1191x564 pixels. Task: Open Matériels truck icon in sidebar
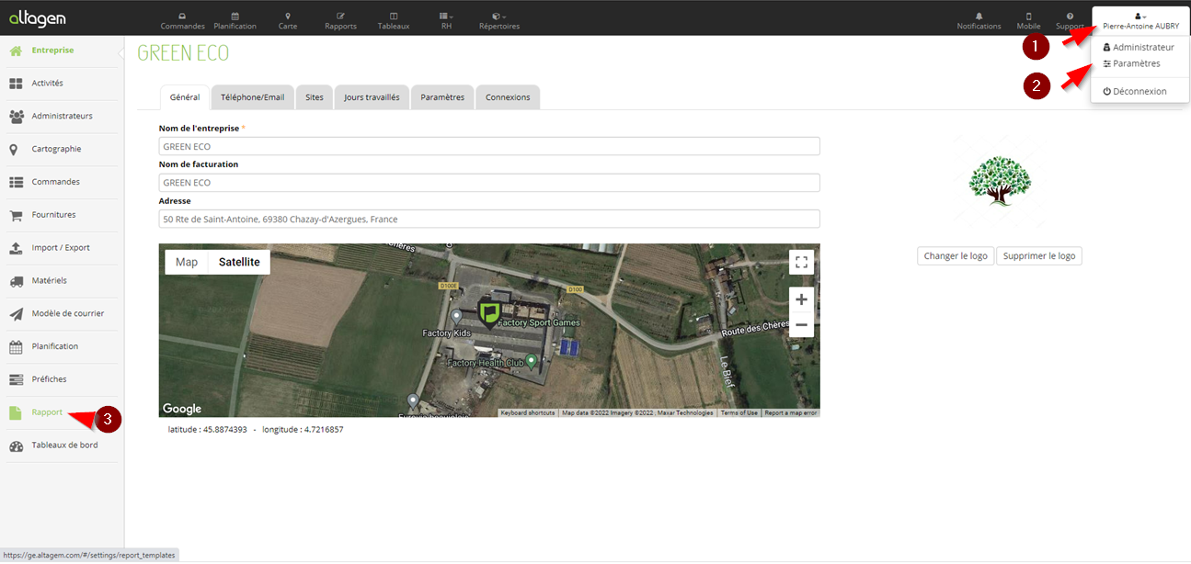tap(16, 281)
